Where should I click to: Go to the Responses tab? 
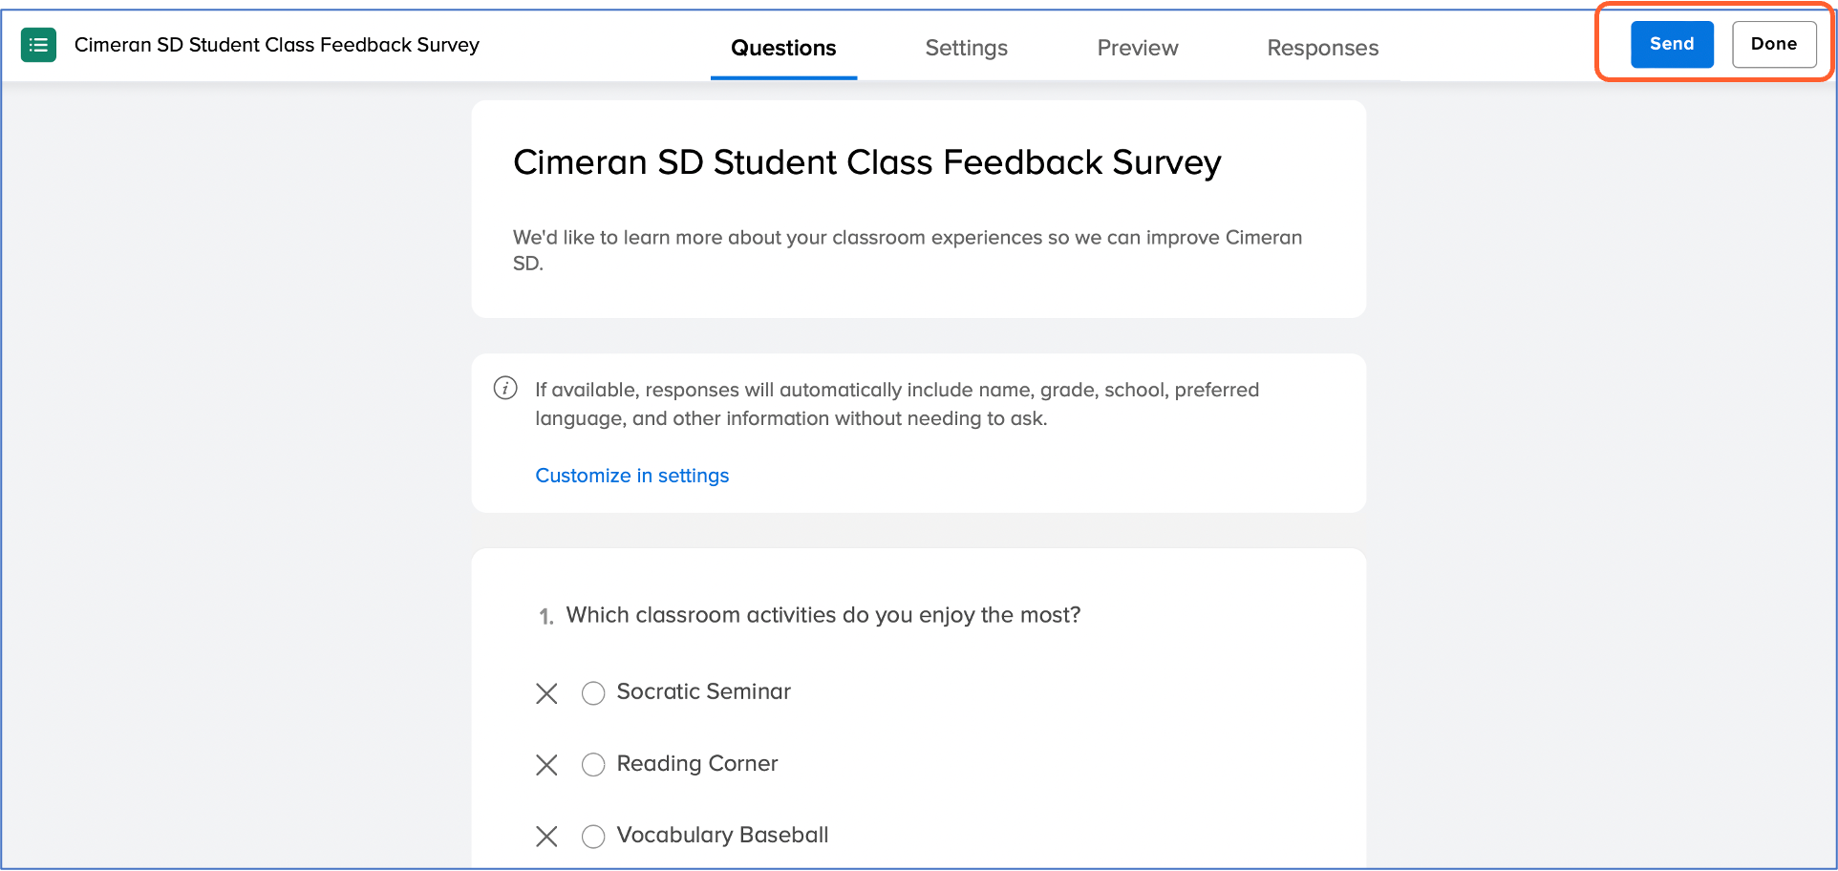[x=1322, y=48]
